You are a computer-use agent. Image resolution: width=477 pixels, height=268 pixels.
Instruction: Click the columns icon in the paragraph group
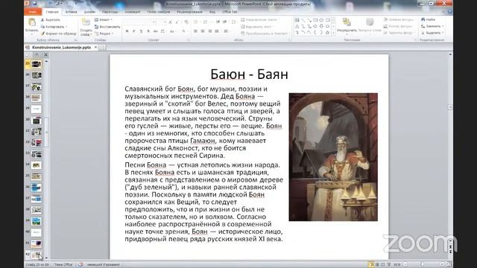pyautogui.click(x=226, y=31)
